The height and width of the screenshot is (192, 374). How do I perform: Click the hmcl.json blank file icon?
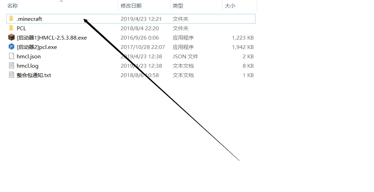[x=11, y=56]
